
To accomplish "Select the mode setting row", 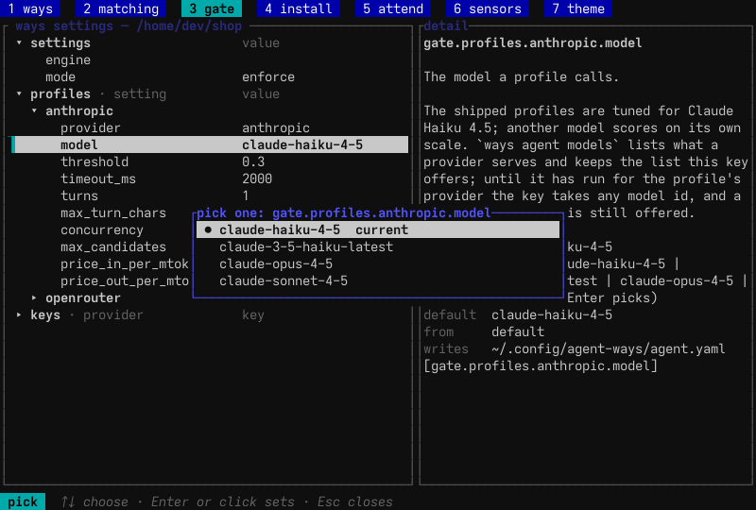I will 210,76.
